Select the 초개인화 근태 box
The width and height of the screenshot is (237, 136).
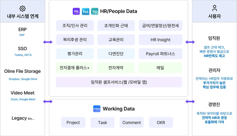116,26
